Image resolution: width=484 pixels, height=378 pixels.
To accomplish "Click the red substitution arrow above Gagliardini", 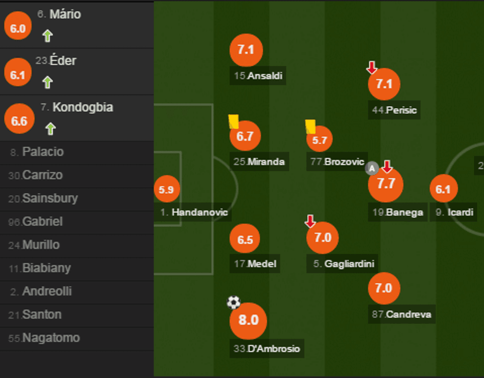I will (310, 221).
